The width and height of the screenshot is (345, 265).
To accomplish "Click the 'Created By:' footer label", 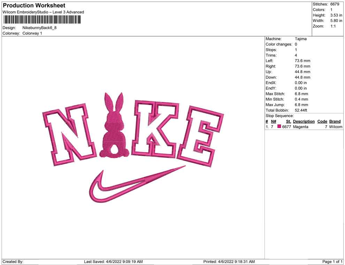I will pyautogui.click(x=13, y=262).
